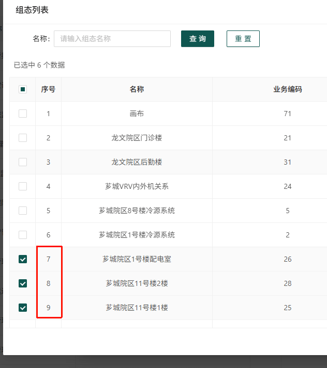Uncheck the checkbox for 芗城院区1号楼配电室
This screenshot has height=368, width=327.
(23, 259)
